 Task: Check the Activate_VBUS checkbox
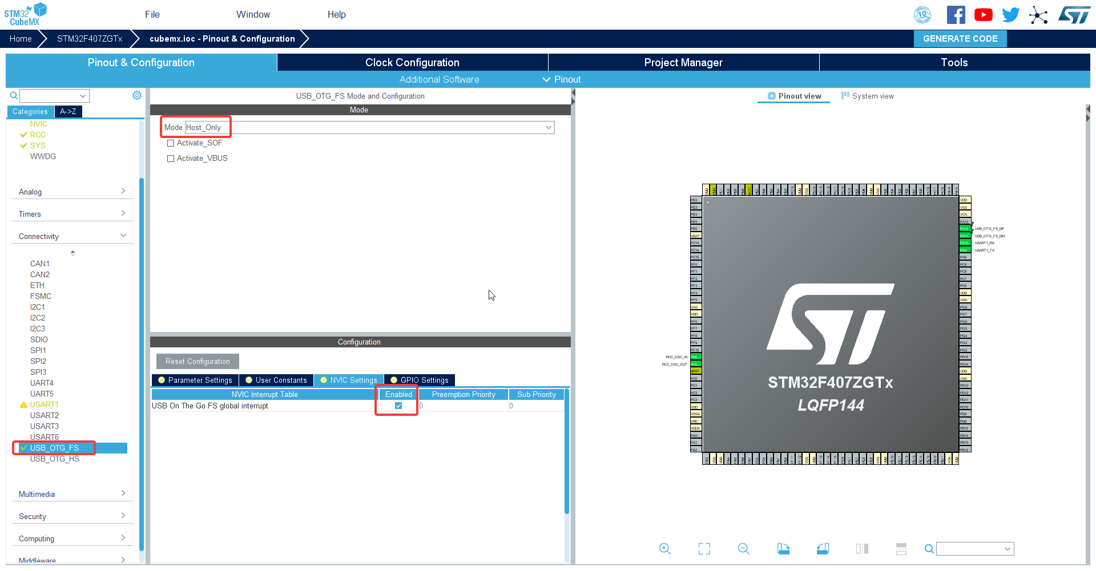(x=170, y=158)
